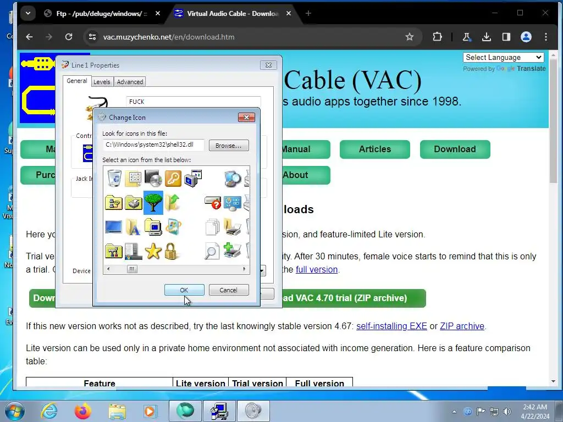Go back to the previous page
This screenshot has height=422, width=563.
[30, 37]
